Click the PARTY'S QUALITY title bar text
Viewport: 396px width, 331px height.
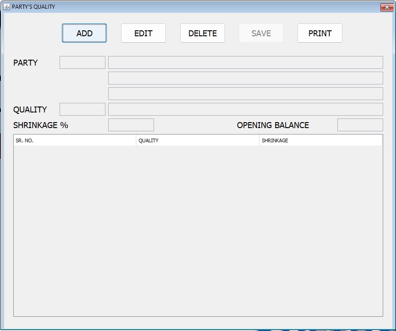point(33,7)
